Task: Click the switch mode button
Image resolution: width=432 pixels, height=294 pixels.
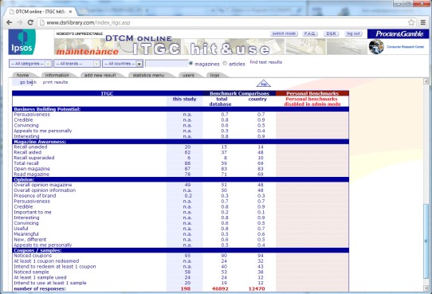Action: [284, 33]
